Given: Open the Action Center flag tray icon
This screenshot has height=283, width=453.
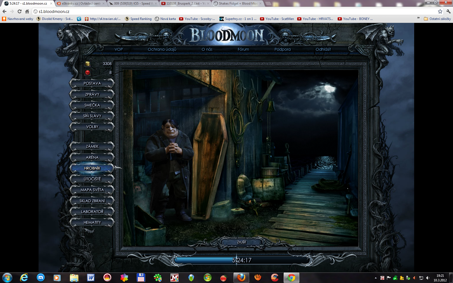Looking at the screenshot, I should click(x=389, y=278).
